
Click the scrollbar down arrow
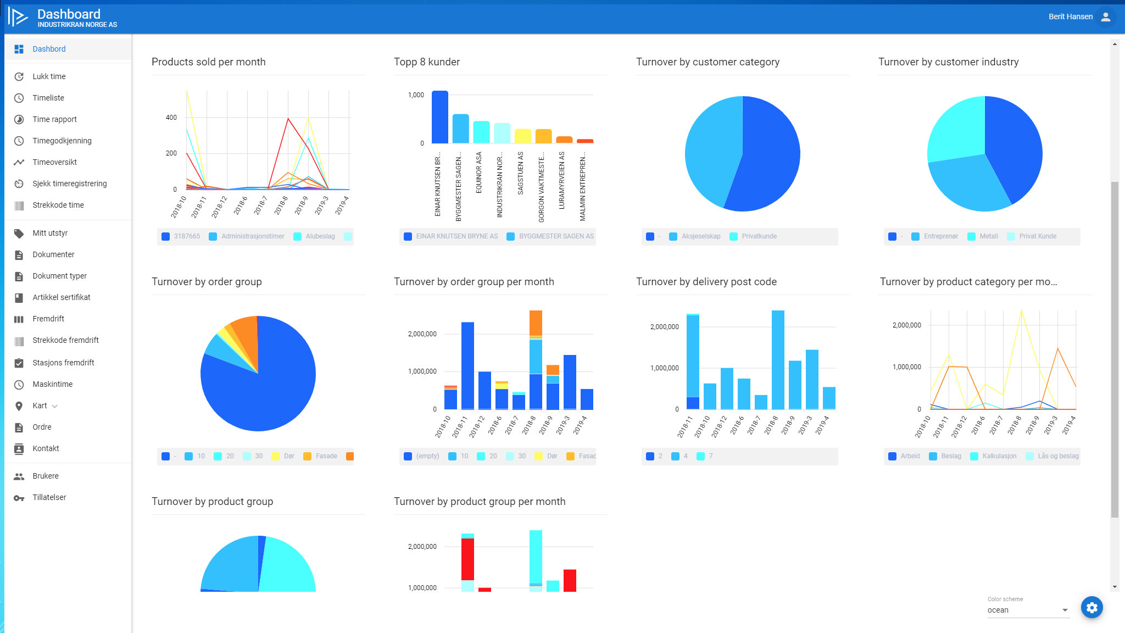[1115, 587]
